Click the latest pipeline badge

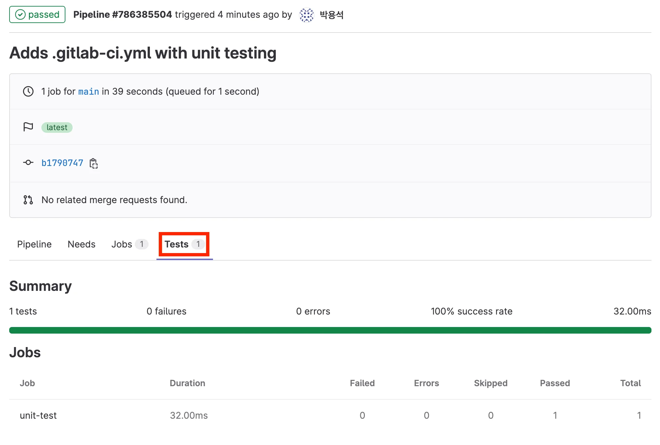pyautogui.click(x=57, y=127)
